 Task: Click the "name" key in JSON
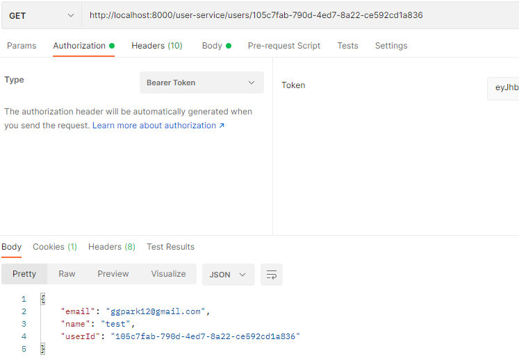(x=75, y=324)
